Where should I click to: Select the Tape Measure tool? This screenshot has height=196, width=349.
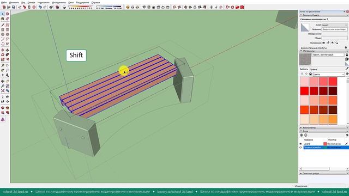pyautogui.click(x=3, y=65)
